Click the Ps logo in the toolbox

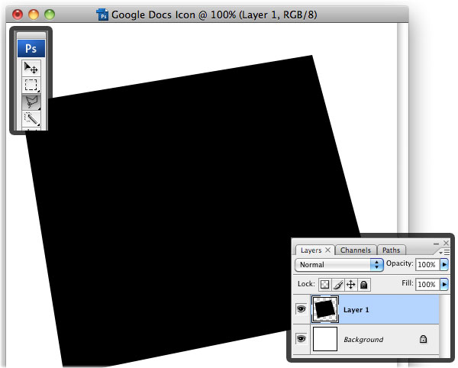(31, 49)
